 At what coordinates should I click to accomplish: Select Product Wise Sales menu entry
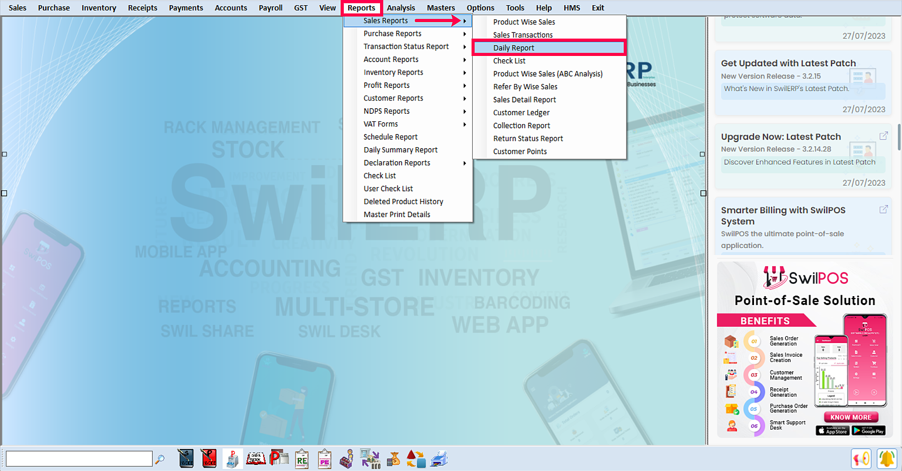pos(549,22)
